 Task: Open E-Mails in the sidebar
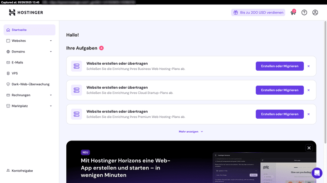tap(30, 63)
